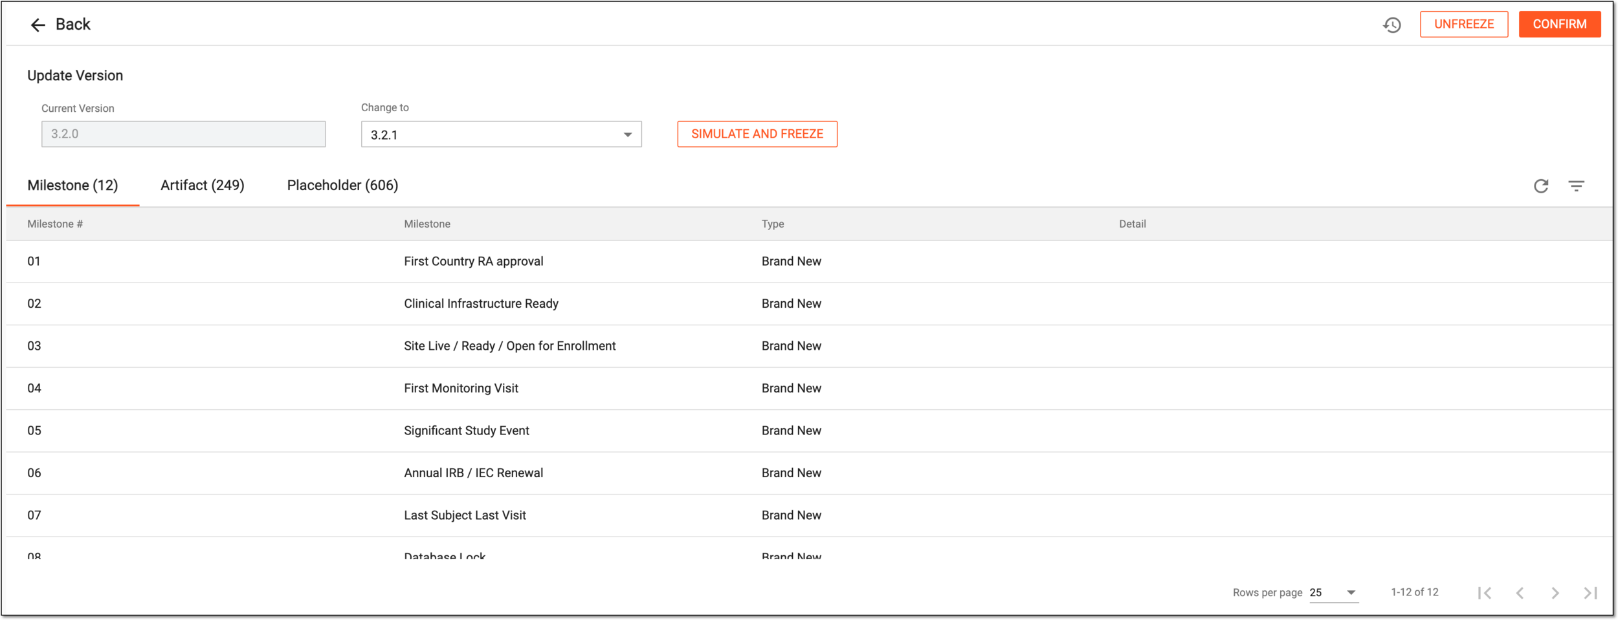Open the Rows per page dropdown
The image size is (1618, 620).
point(1334,593)
